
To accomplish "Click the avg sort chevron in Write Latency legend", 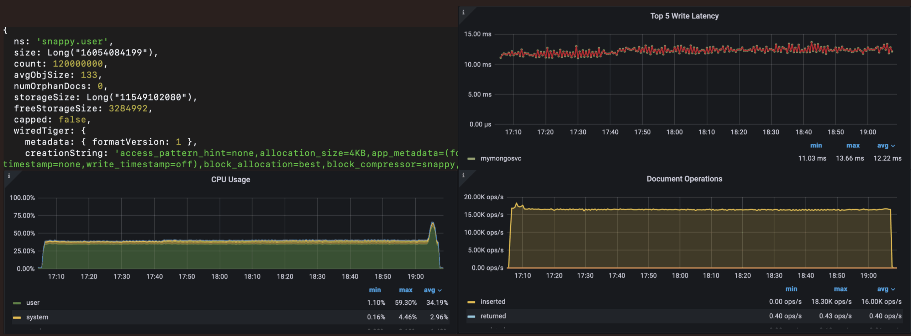I will [x=893, y=146].
